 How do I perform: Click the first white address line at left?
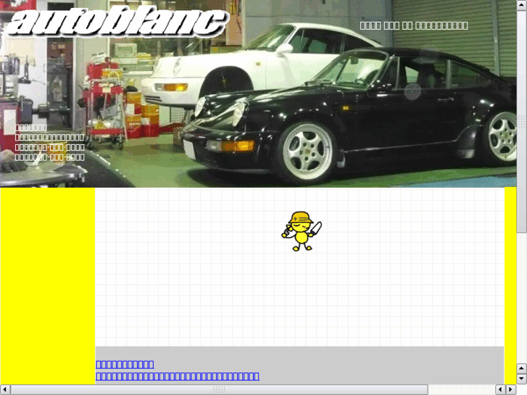(31, 128)
